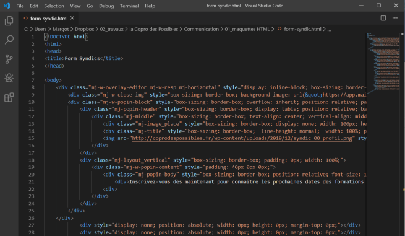This screenshot has height=236, width=405.
Task: Click the HTML file icon on tab
Action: pyautogui.click(x=25, y=18)
